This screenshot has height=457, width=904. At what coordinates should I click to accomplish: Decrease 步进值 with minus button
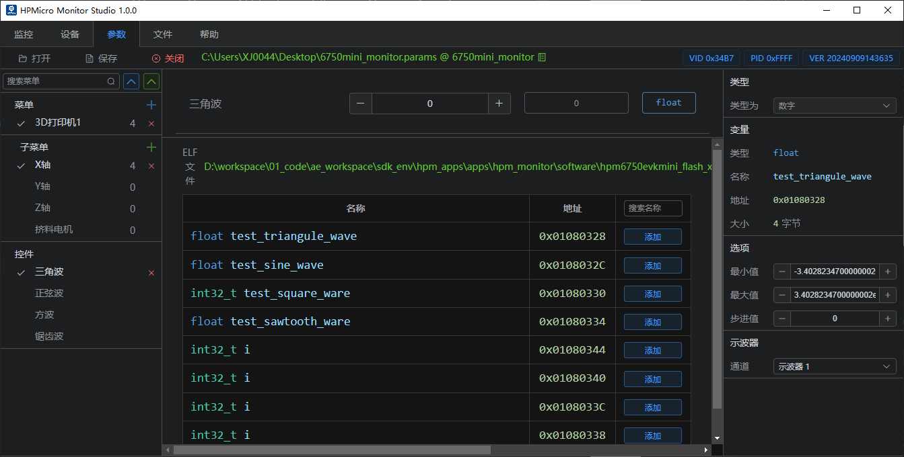click(781, 319)
